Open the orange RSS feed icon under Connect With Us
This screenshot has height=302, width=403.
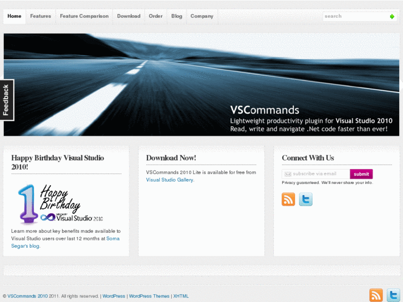pos(288,199)
